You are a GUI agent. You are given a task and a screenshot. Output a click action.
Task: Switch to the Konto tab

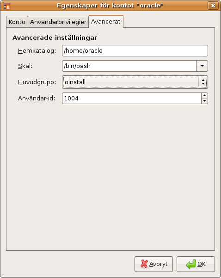(x=17, y=22)
